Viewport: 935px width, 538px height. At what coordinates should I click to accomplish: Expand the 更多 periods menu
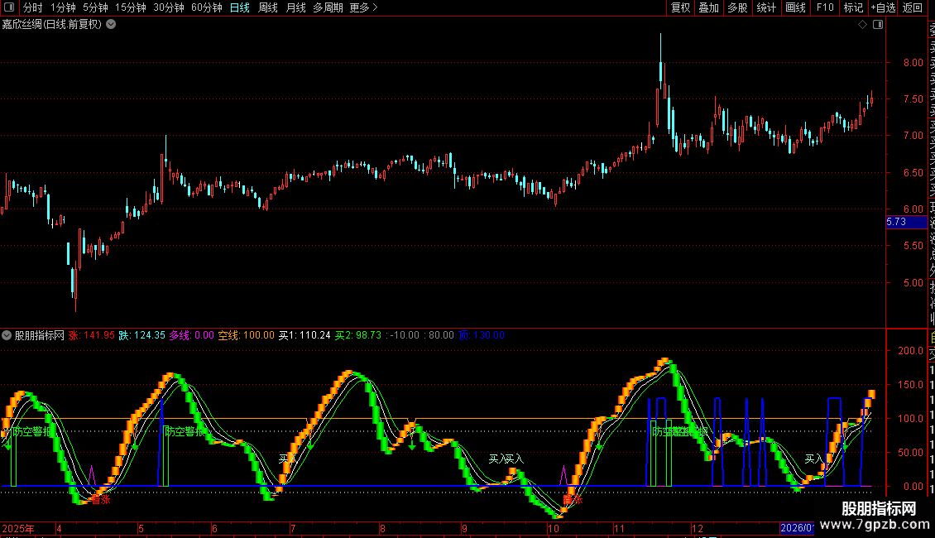click(363, 8)
